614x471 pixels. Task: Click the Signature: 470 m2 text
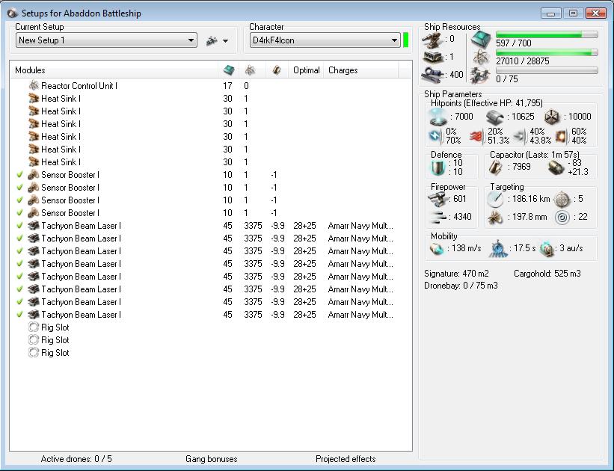456,274
